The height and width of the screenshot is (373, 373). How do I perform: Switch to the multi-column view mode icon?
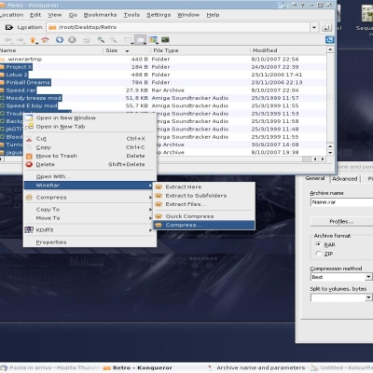tap(128, 40)
